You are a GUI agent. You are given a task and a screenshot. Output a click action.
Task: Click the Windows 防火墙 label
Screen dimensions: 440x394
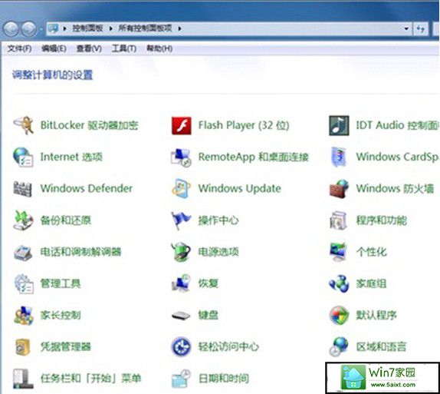pos(395,188)
